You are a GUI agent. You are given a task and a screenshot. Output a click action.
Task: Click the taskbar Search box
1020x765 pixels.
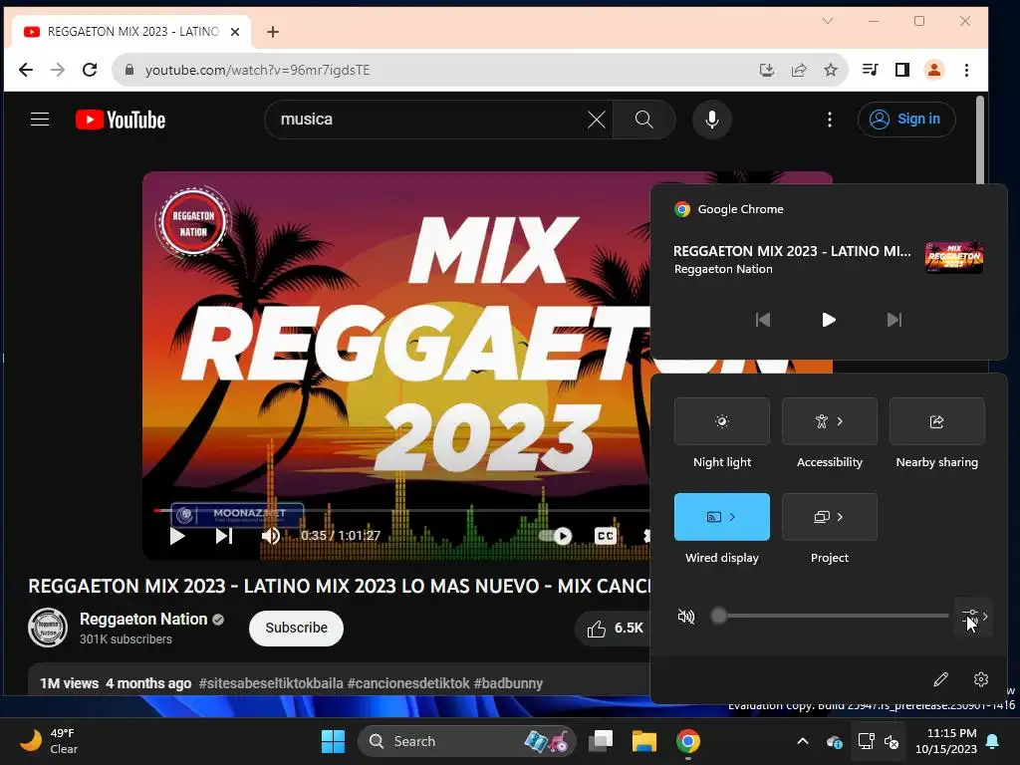(x=466, y=741)
